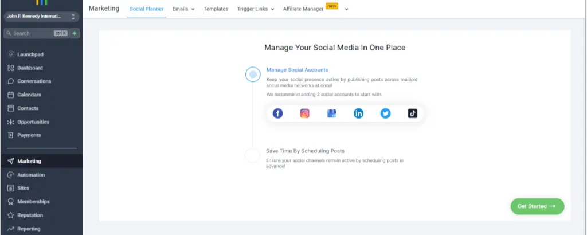Screen dimensions: 587x235
Task: Select the Twitter social account icon
Action: (x=385, y=113)
